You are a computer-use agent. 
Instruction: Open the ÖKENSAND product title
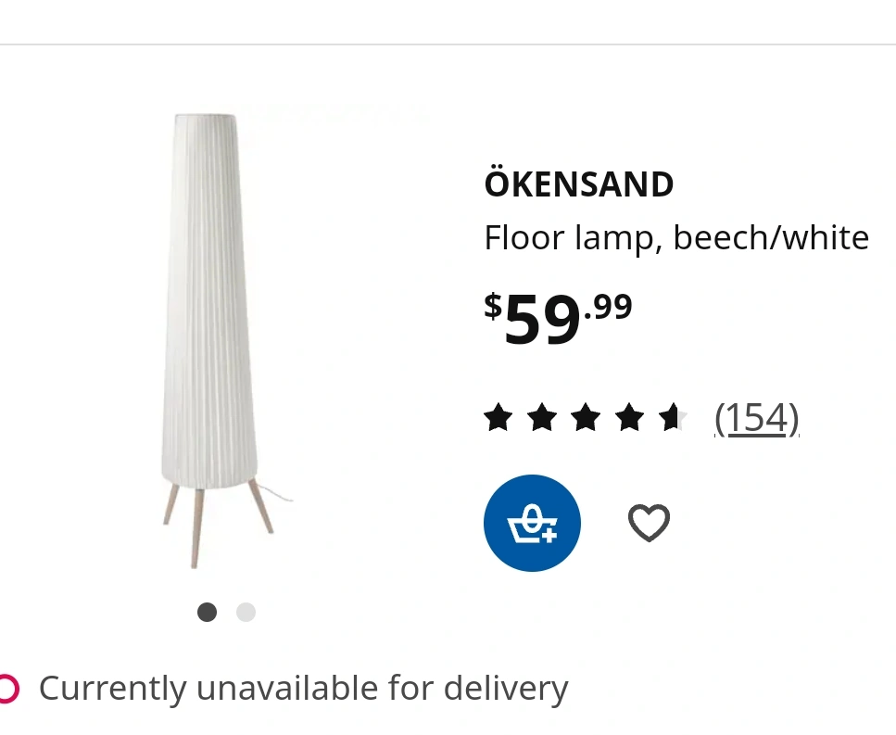pyautogui.click(x=579, y=184)
